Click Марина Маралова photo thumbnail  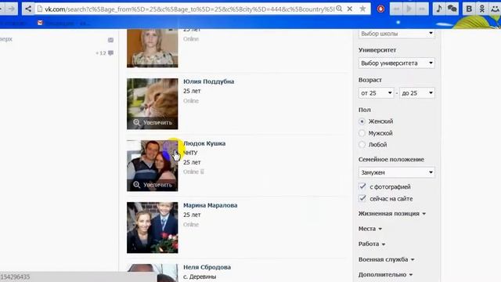coord(153,228)
